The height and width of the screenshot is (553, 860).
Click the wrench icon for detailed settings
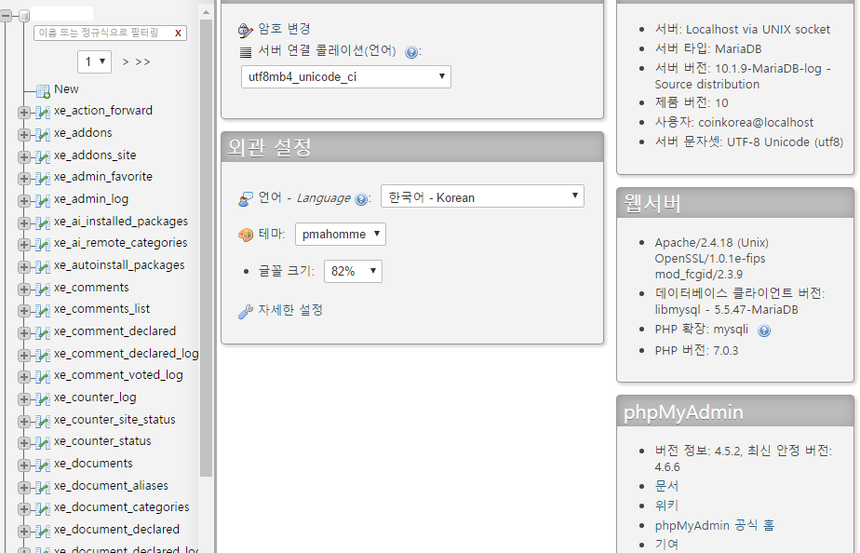tap(246, 311)
